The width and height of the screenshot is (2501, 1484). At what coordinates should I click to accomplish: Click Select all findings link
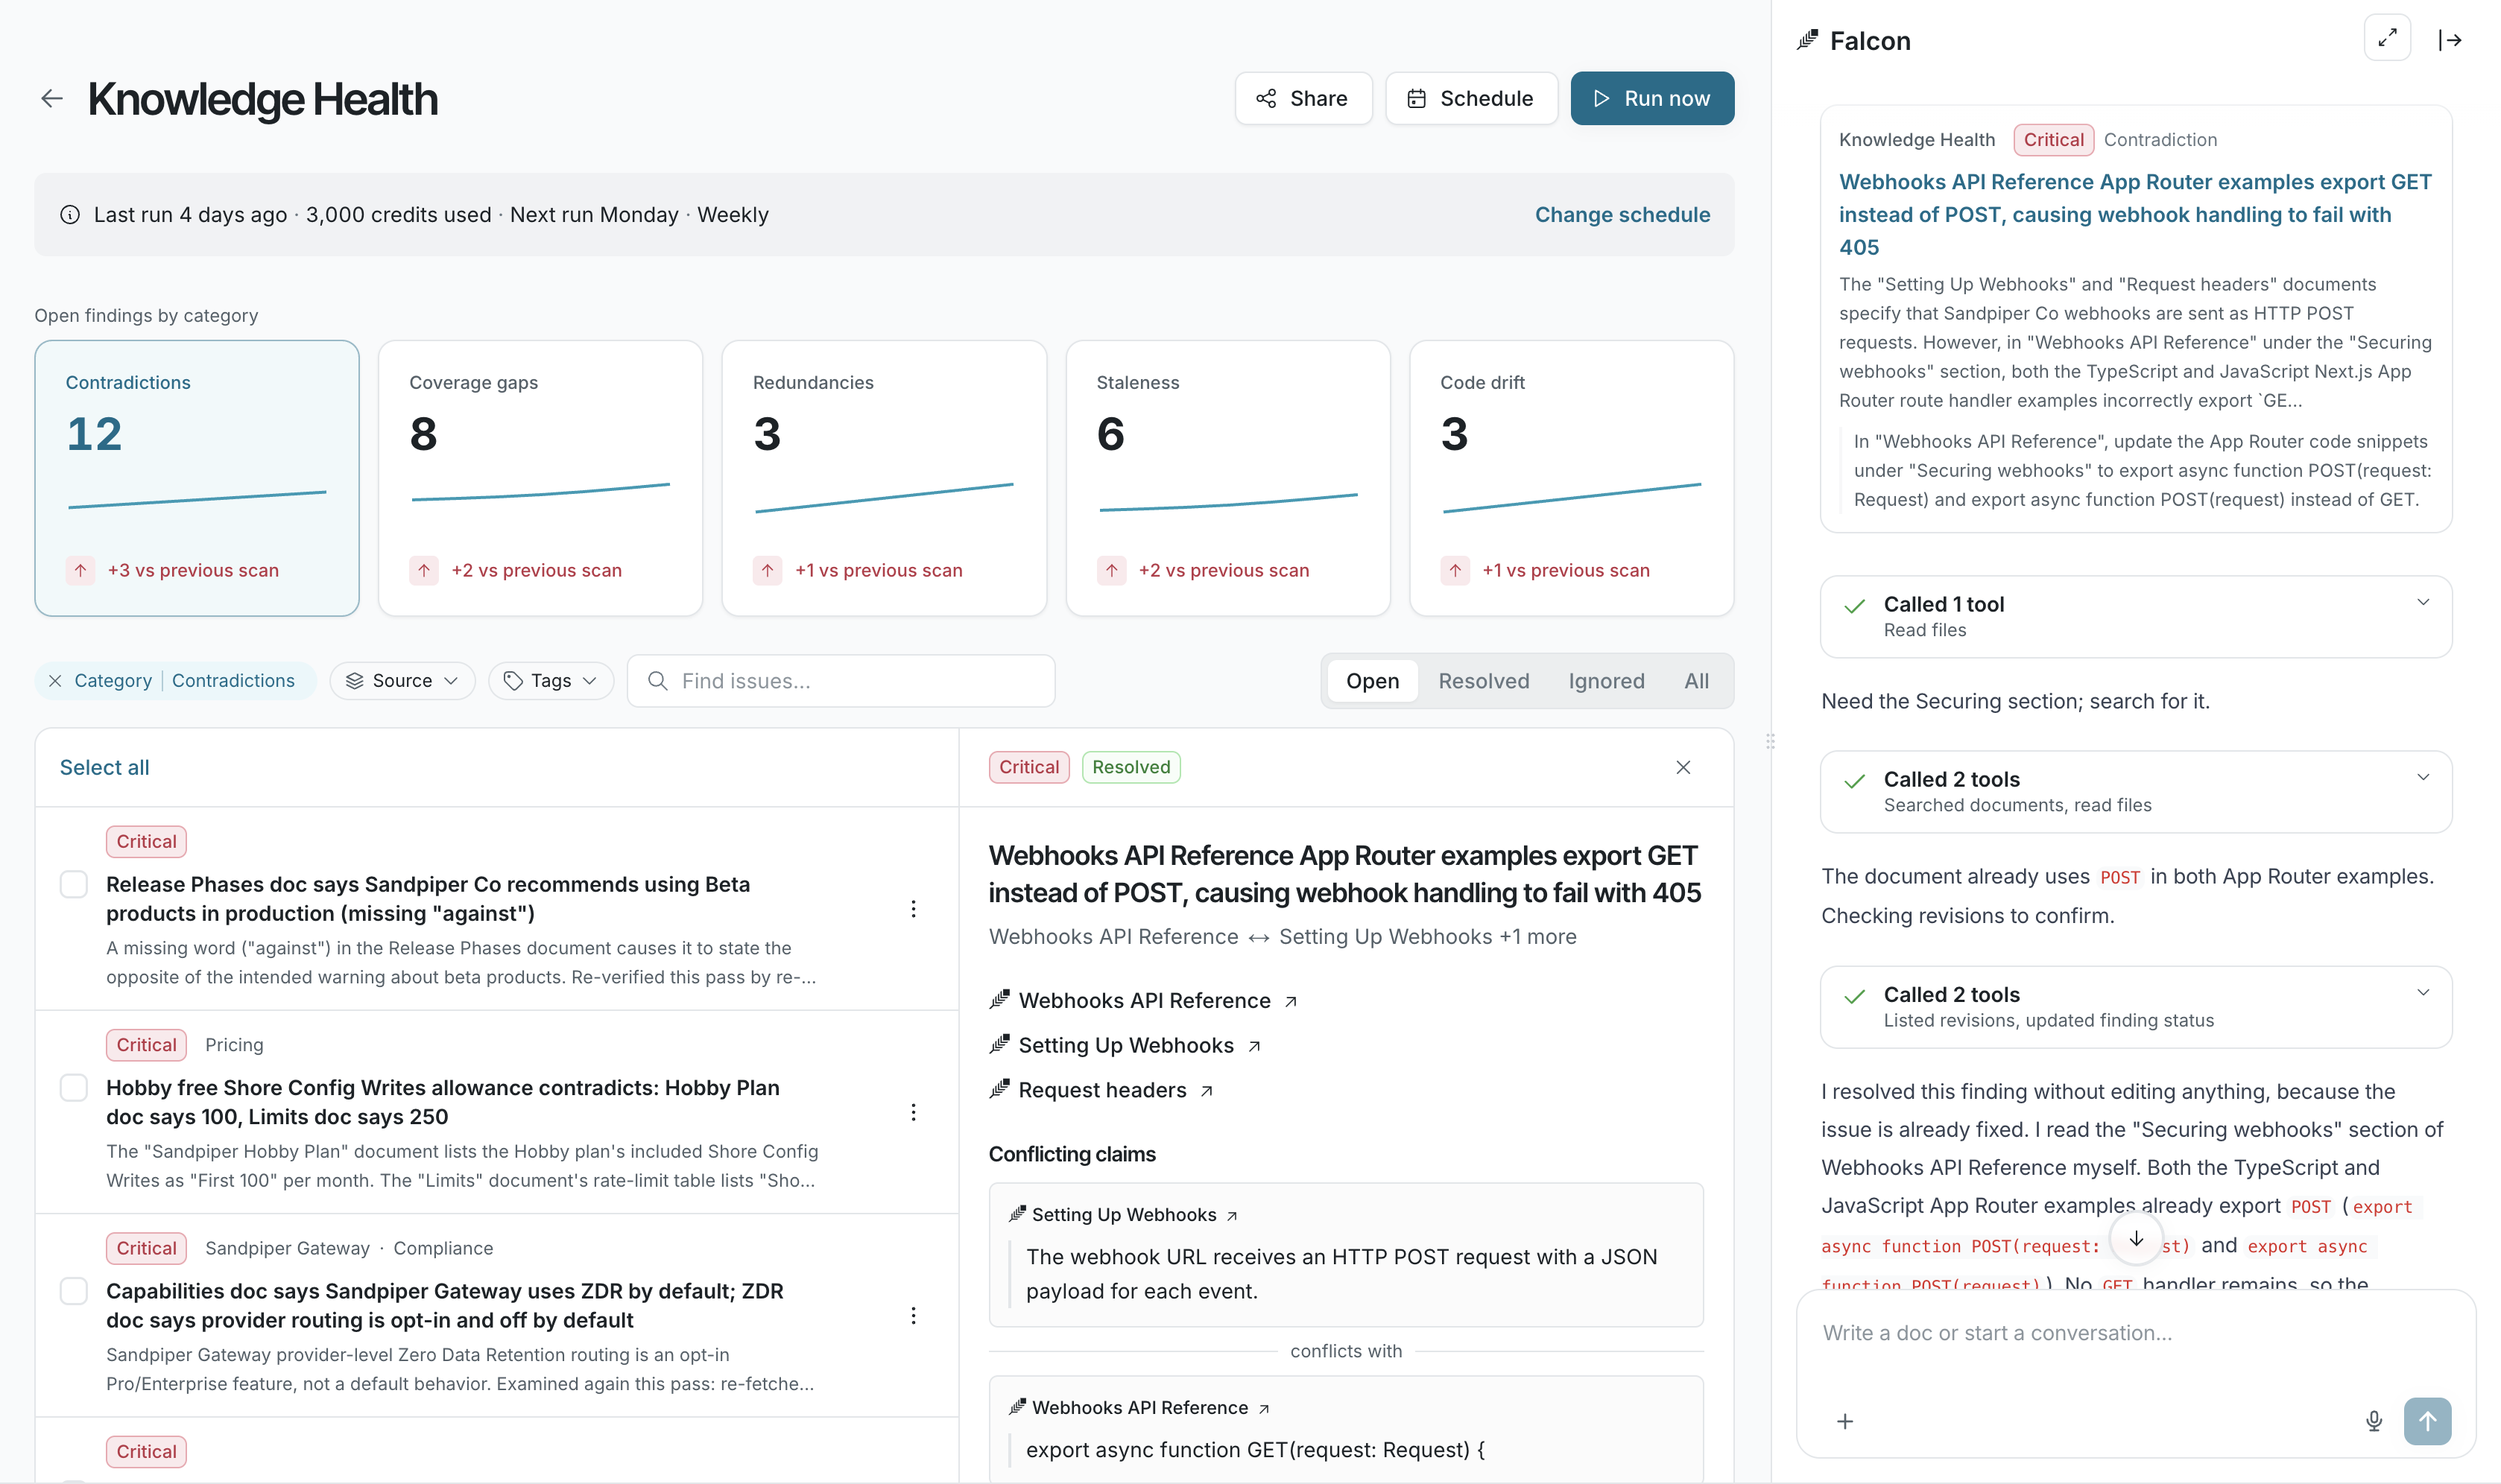tap(104, 767)
